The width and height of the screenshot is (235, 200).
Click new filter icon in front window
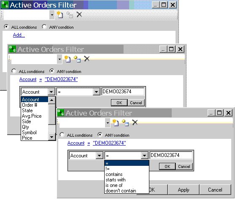click(x=116, y=123)
